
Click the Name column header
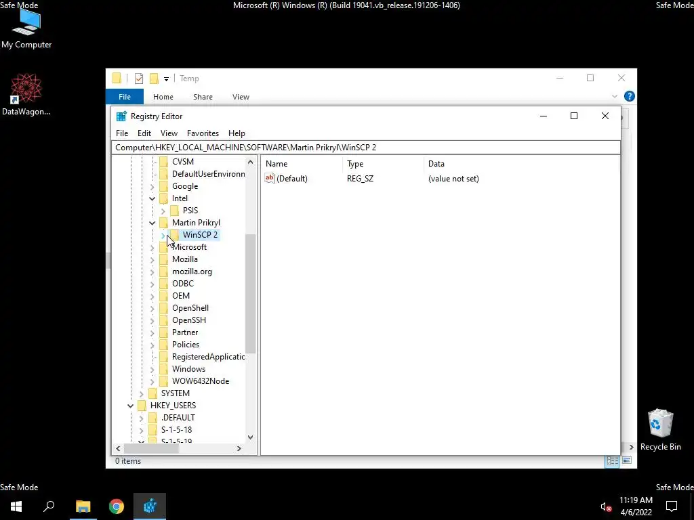(302, 164)
